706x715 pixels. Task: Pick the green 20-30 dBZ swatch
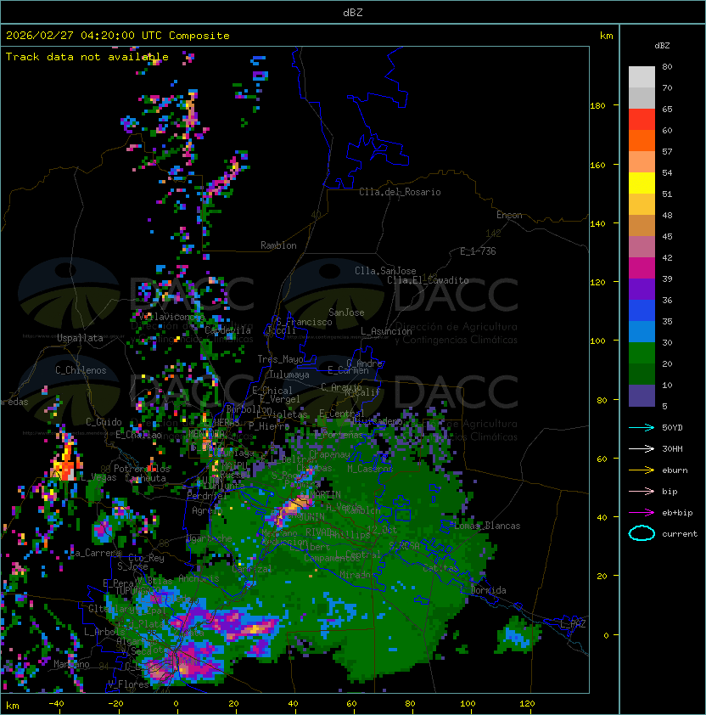pos(642,353)
